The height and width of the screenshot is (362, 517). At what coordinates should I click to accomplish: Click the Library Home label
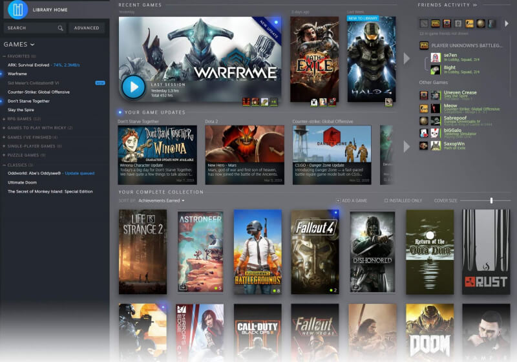coord(50,10)
